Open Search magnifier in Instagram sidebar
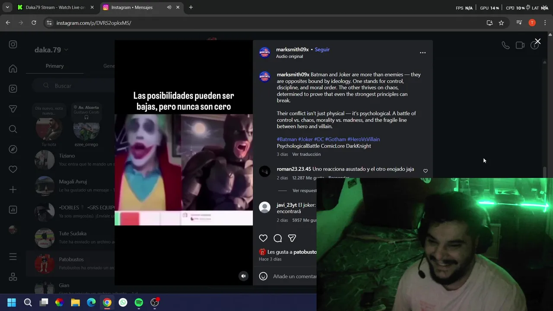Screen dimensions: 553x311 point(13,129)
